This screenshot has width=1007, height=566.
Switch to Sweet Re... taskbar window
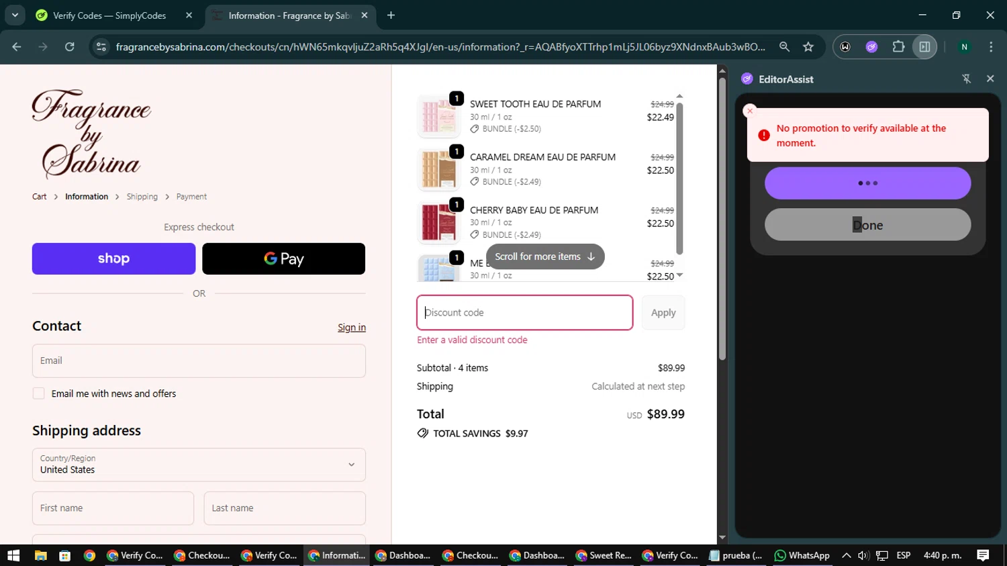[604, 555]
